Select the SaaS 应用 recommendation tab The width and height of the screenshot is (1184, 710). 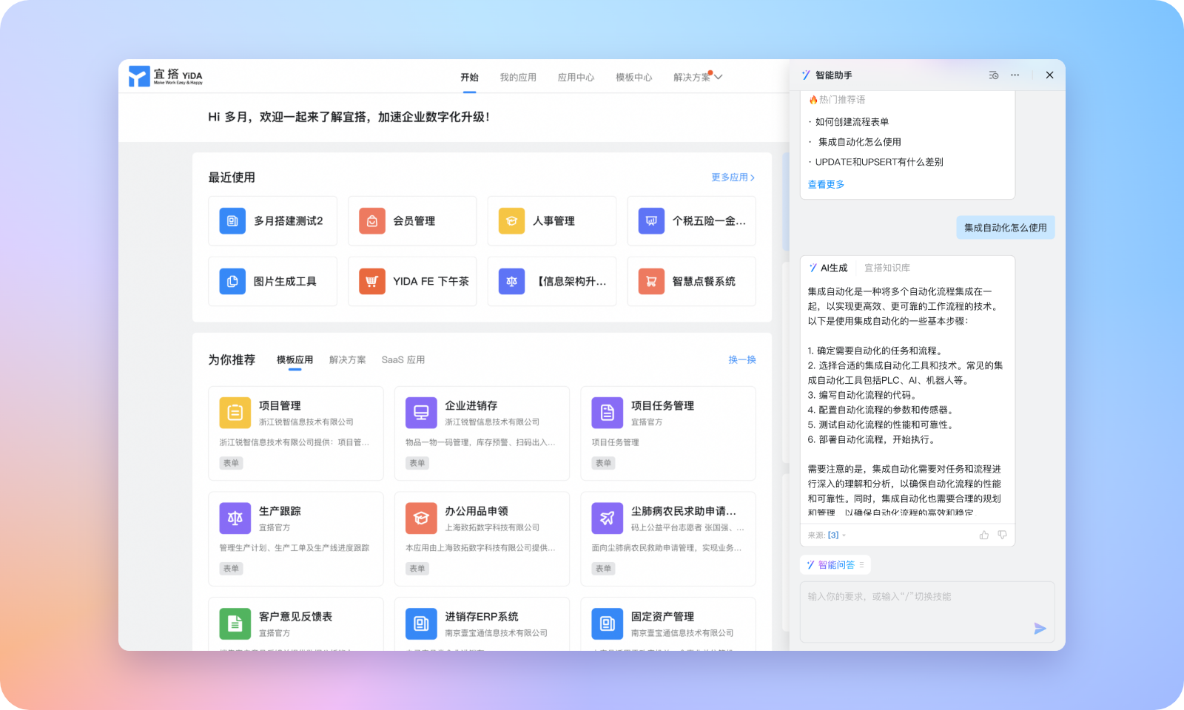[x=403, y=359]
